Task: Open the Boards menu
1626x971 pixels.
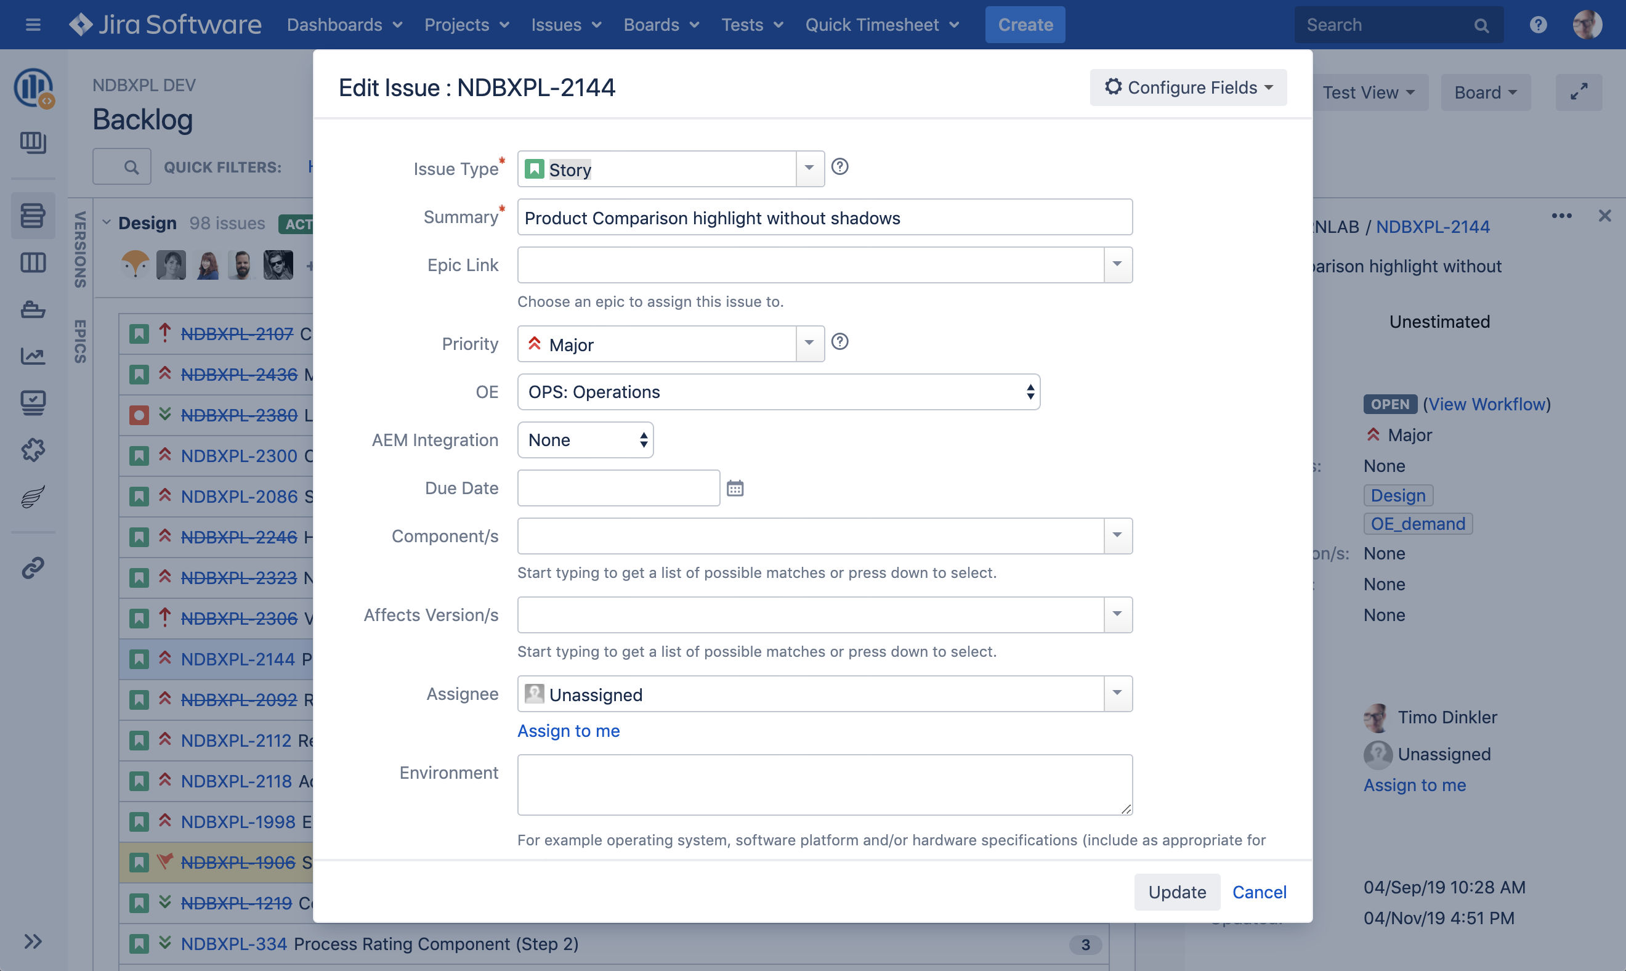Action: (x=661, y=25)
